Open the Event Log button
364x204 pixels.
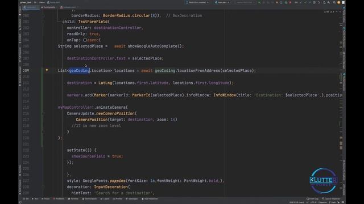[x=312, y=199]
